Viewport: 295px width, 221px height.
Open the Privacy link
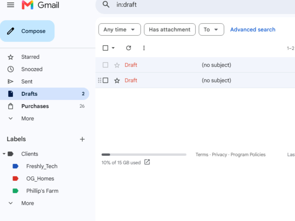pos(219,155)
